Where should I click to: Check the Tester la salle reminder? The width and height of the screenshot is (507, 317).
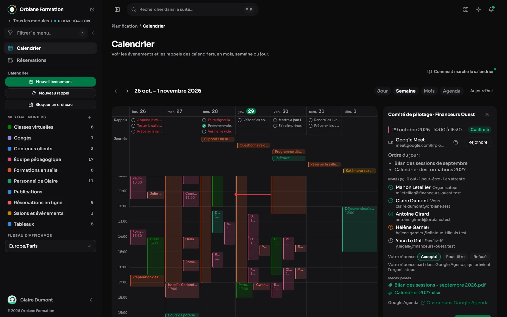tap(133, 126)
